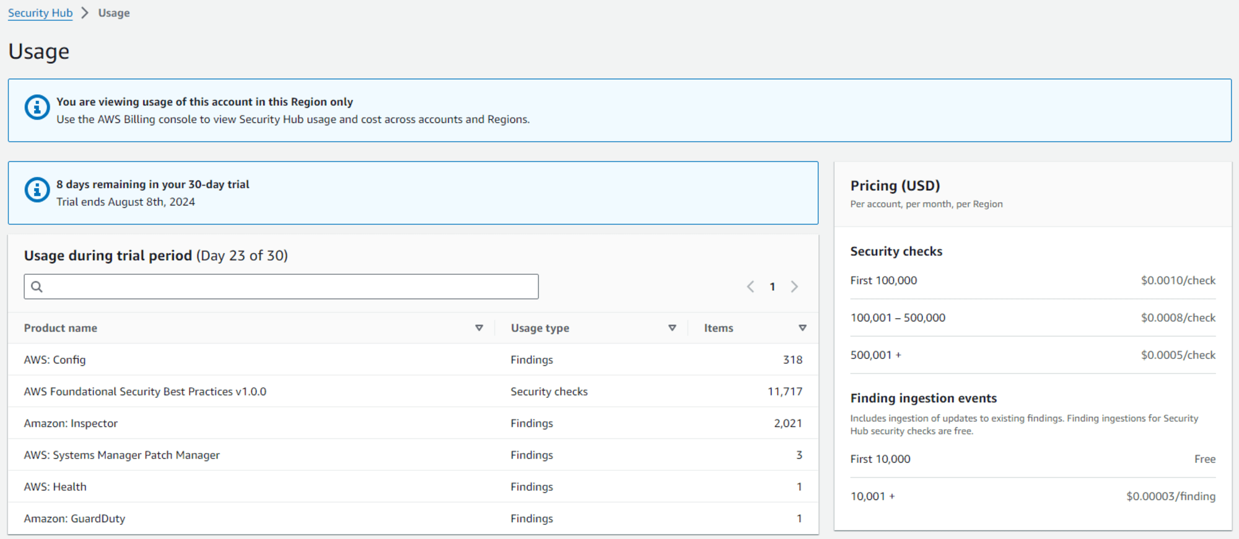The width and height of the screenshot is (1239, 539).
Task: Click the 318 items value
Action: coord(792,360)
